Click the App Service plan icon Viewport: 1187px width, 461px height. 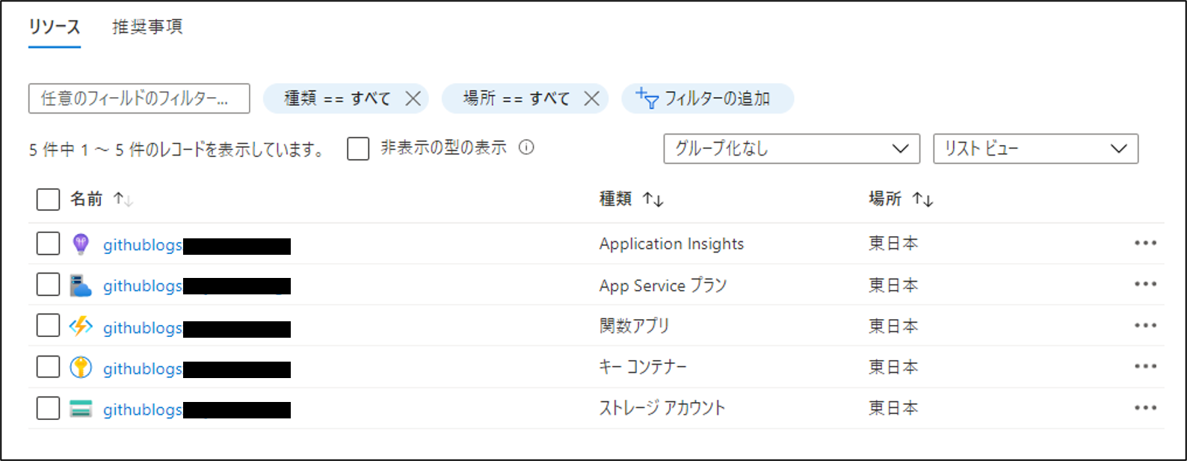[81, 285]
